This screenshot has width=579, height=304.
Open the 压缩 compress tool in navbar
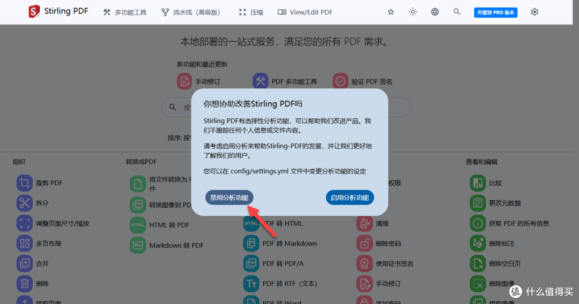pos(251,12)
